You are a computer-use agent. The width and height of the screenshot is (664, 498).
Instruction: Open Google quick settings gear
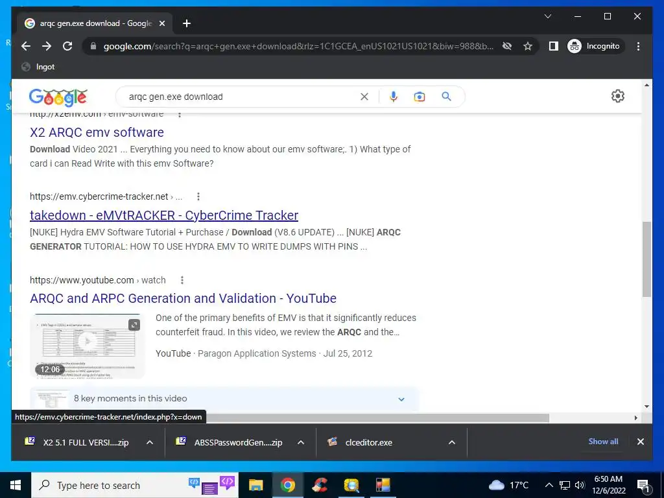coord(618,96)
